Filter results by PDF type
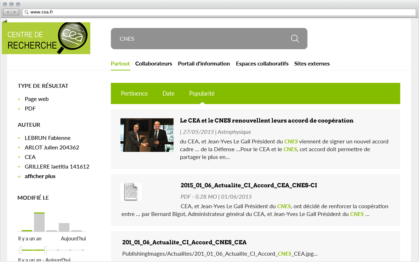Image resolution: width=419 pixels, height=262 pixels. coord(30,109)
